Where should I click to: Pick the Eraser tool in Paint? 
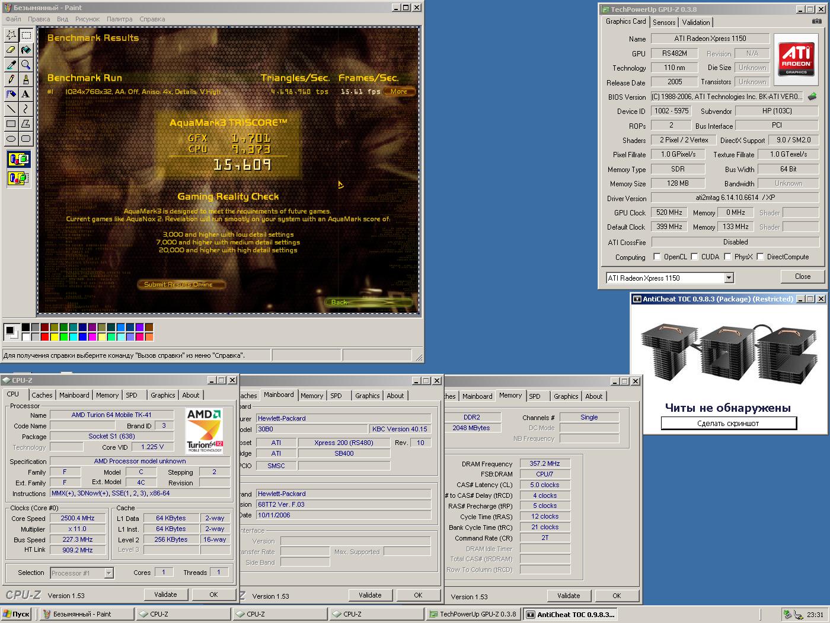point(11,50)
